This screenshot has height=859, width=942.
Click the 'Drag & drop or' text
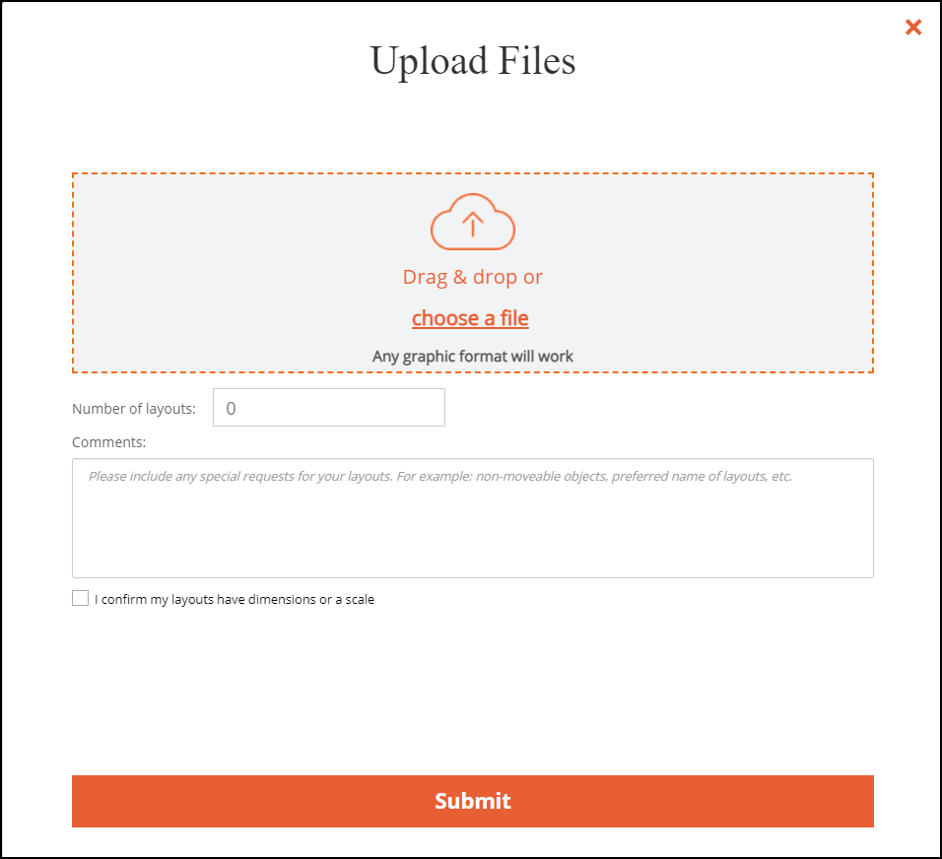pyautogui.click(x=473, y=277)
